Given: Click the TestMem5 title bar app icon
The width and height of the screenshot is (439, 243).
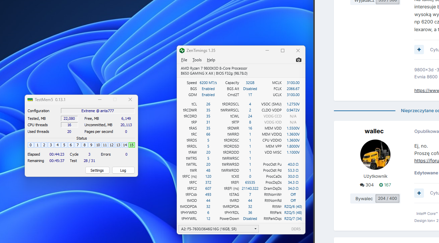Looking at the screenshot, I should pos(30,99).
